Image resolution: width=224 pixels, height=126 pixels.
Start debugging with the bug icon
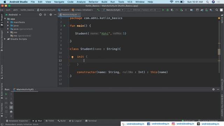[168, 10]
